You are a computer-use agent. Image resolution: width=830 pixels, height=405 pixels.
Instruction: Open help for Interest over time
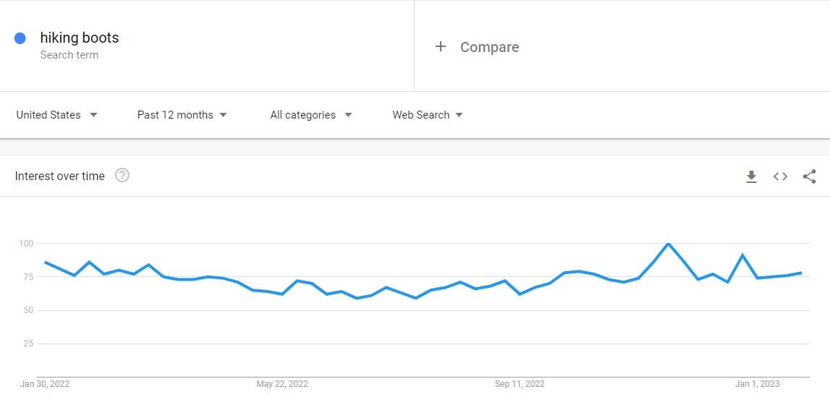[x=122, y=176]
